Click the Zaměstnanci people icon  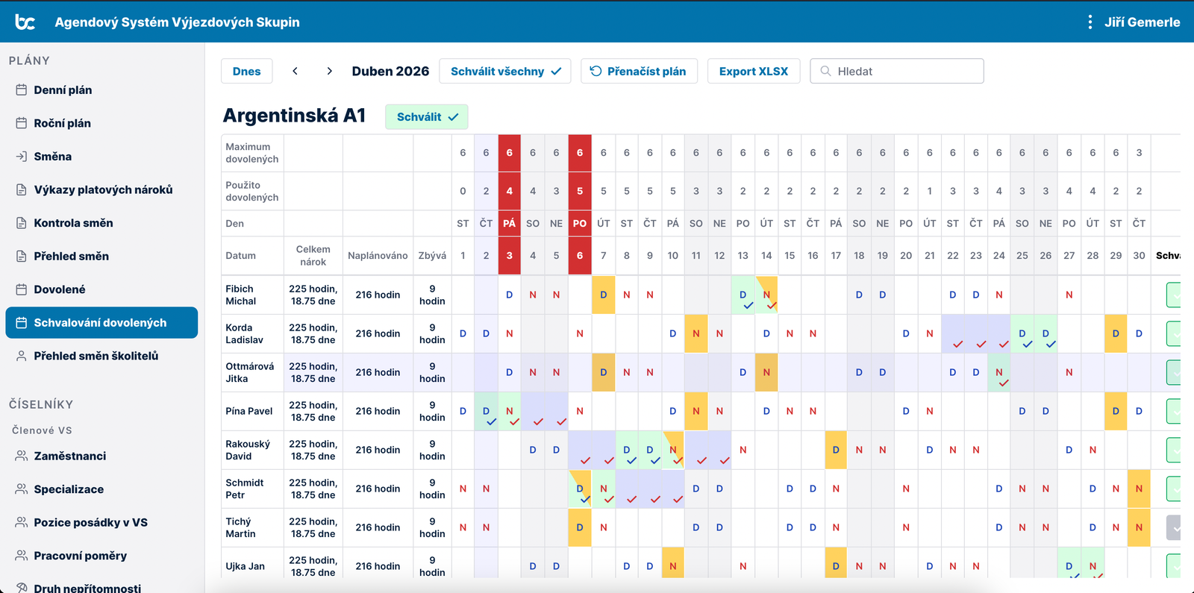click(x=21, y=456)
